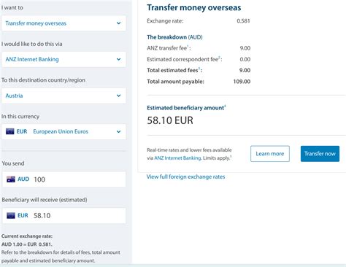Expand the 'Transfer money overseas' dropdown chevron
This screenshot has height=267, width=346.
[118, 23]
